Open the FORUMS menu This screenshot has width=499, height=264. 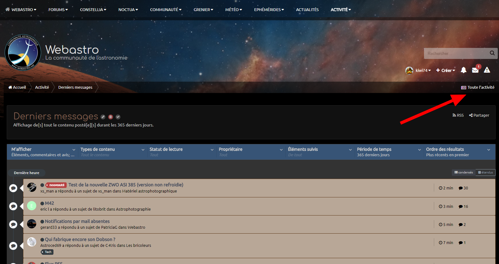click(x=58, y=10)
